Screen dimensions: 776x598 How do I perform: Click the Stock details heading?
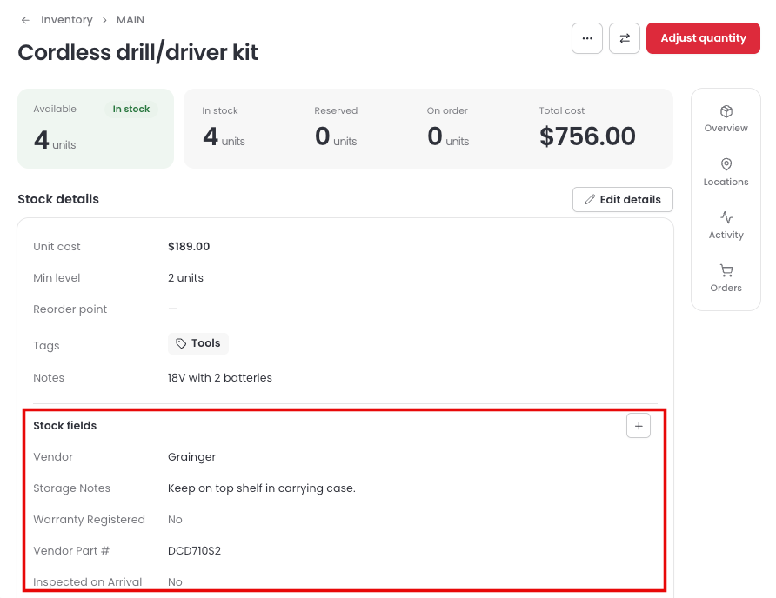pyautogui.click(x=58, y=199)
